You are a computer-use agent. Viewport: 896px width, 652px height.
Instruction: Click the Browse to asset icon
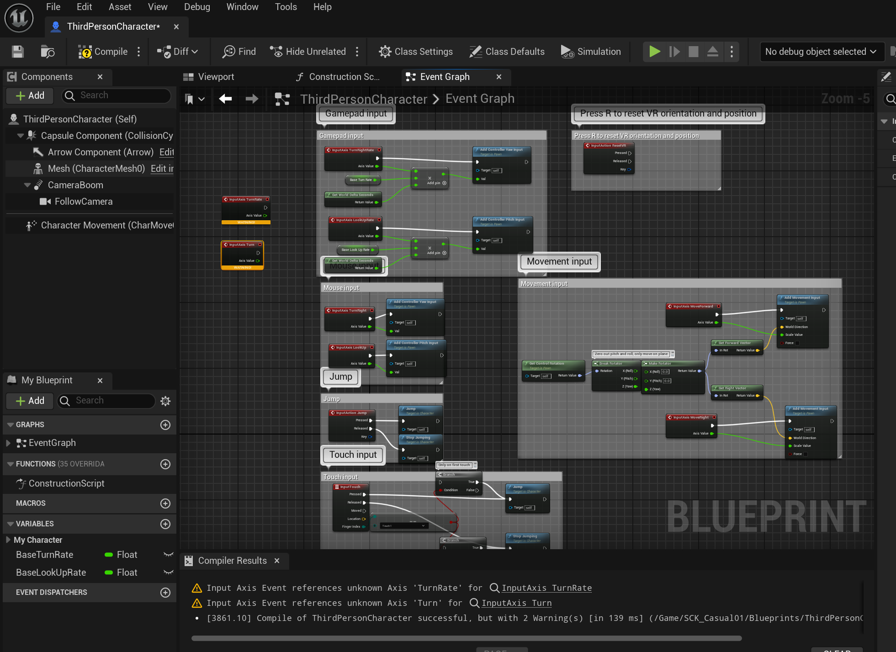point(48,52)
